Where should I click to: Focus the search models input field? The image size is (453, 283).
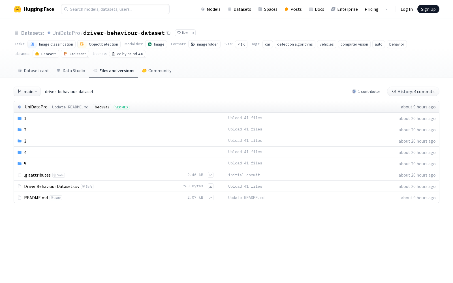119,9
